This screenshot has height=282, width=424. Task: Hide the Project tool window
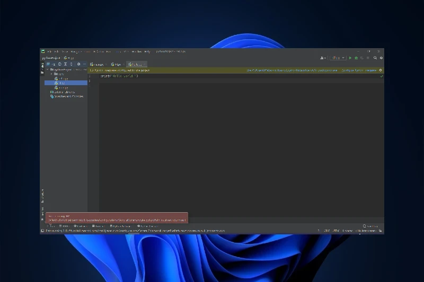[x=84, y=64]
